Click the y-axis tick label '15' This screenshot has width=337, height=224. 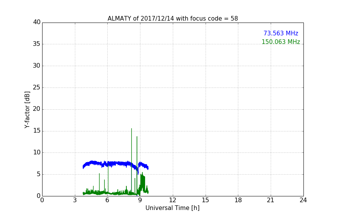click(37, 131)
